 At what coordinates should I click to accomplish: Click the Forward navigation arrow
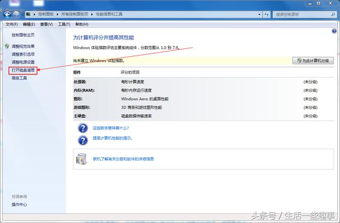(x=16, y=14)
